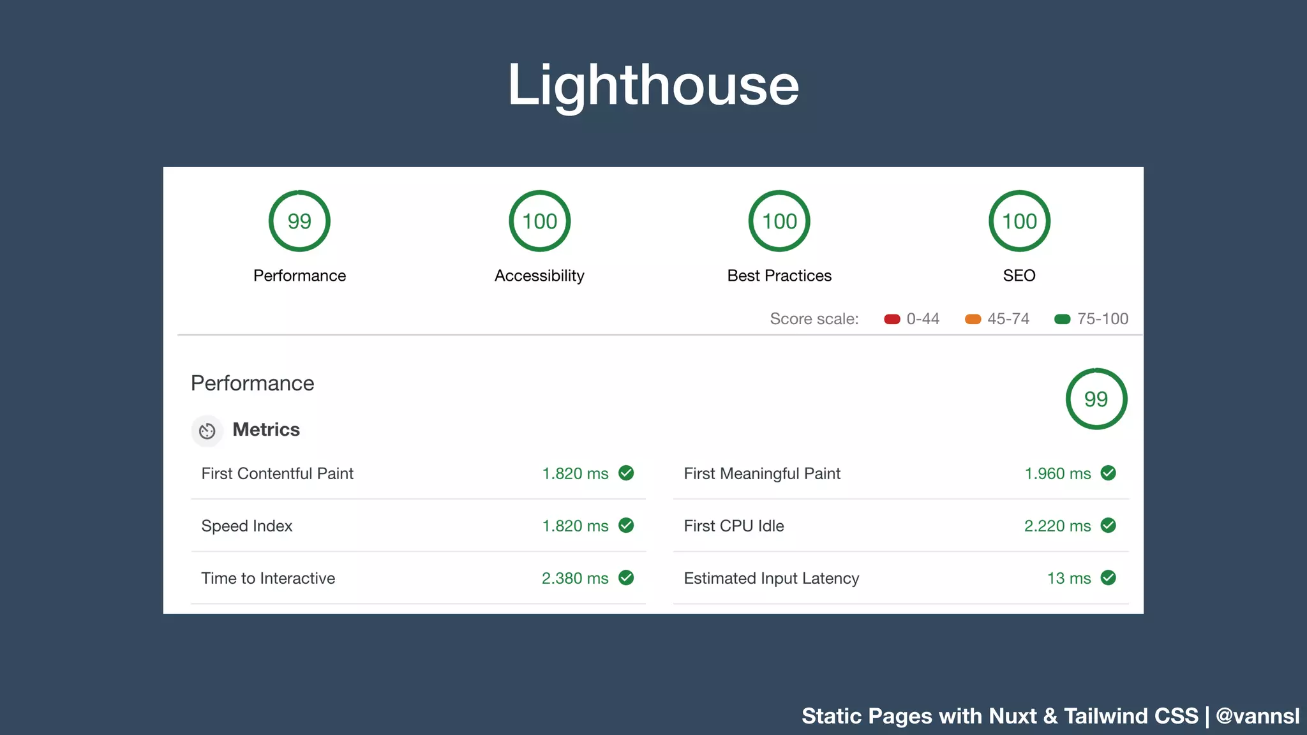The image size is (1307, 735).
Task: Click the pass checkmark for First Contentful Paint
Action: point(626,473)
